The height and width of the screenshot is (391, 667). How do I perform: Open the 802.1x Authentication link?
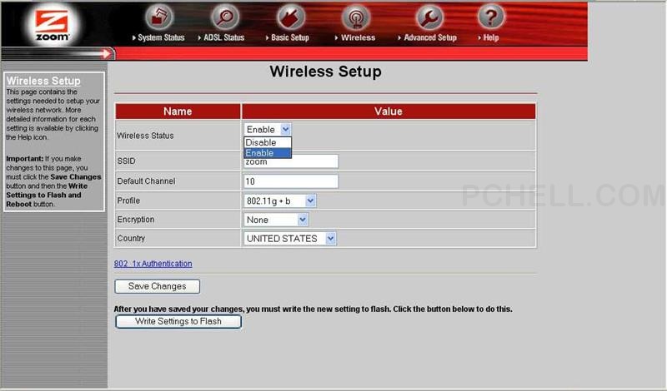[153, 264]
